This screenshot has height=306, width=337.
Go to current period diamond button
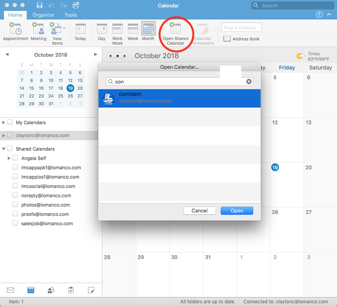coord(118,56)
